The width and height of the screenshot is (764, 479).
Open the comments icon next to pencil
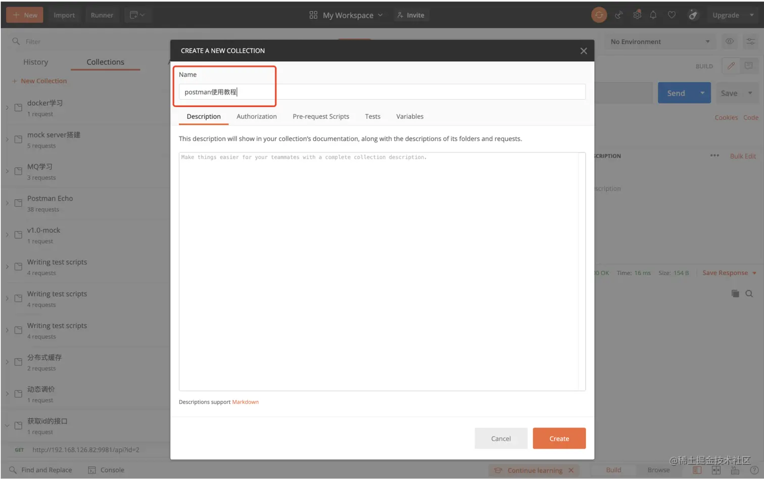[748, 66]
